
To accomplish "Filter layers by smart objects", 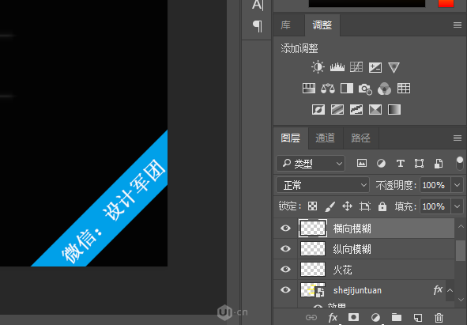I will (439, 163).
